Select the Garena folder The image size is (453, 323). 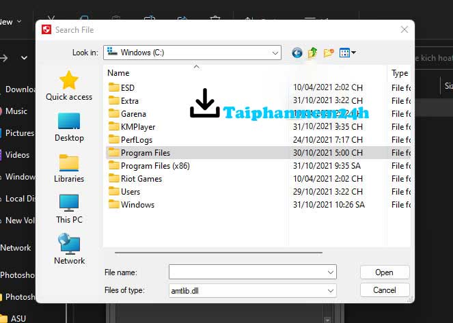[127, 114]
